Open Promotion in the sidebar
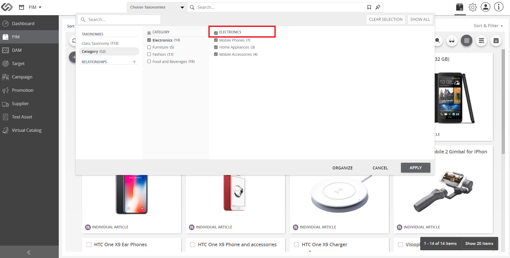510x258 pixels. click(x=29, y=90)
